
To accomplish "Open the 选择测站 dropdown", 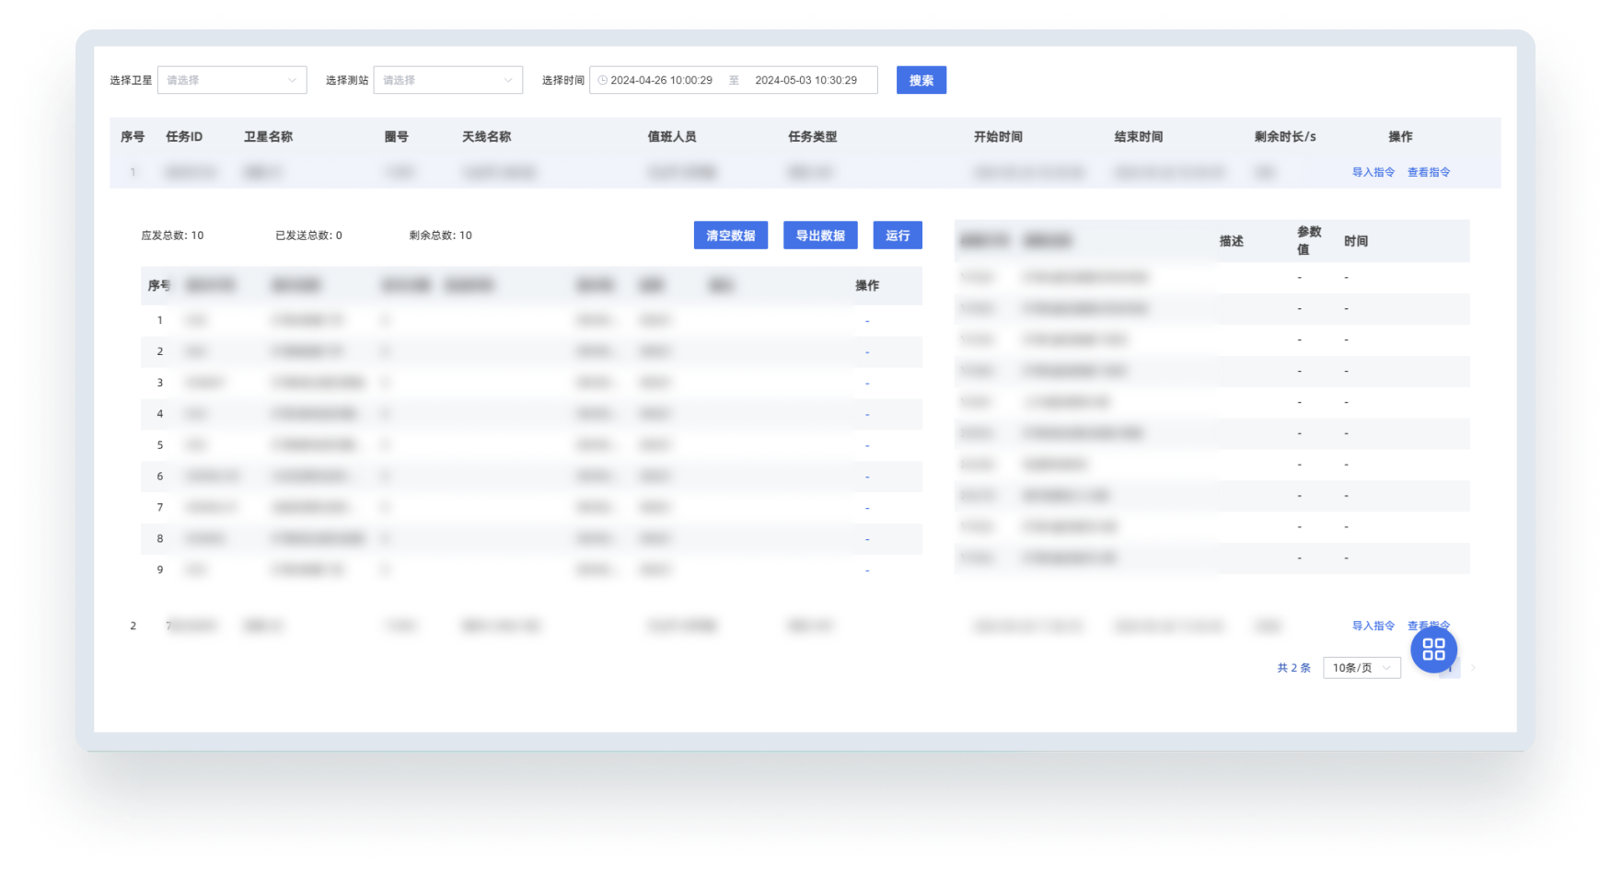I will (447, 80).
